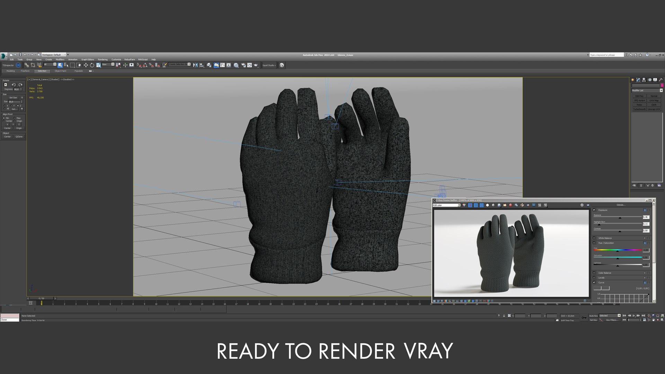Uncheck the Curve checkbox
Viewport: 665px width, 374px height.
[x=594, y=282]
